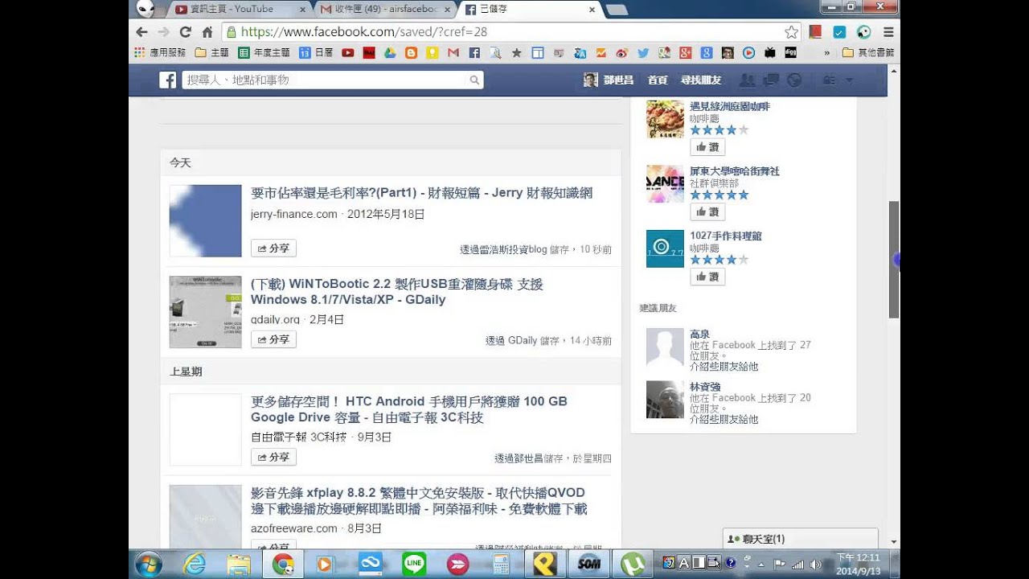Screen dimensions: 1029x579
Task: Open the privacy shortcuts lock icon
Action: (829, 80)
